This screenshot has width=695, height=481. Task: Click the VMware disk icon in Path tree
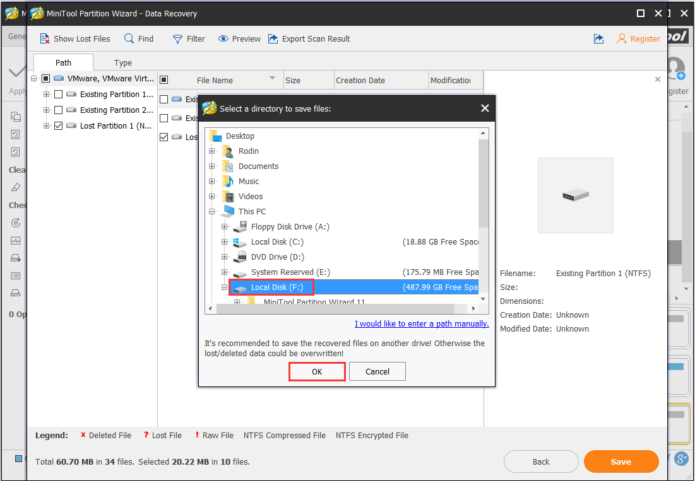click(x=59, y=78)
